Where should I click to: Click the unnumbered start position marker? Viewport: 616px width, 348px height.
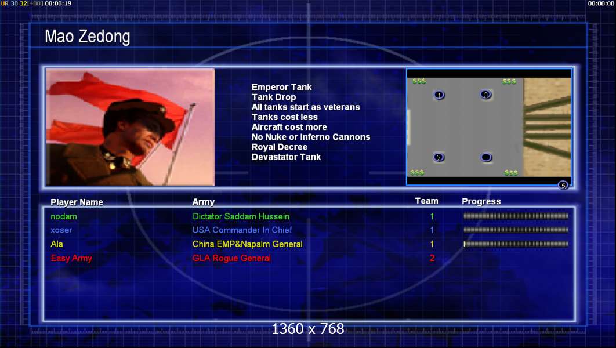486,158
